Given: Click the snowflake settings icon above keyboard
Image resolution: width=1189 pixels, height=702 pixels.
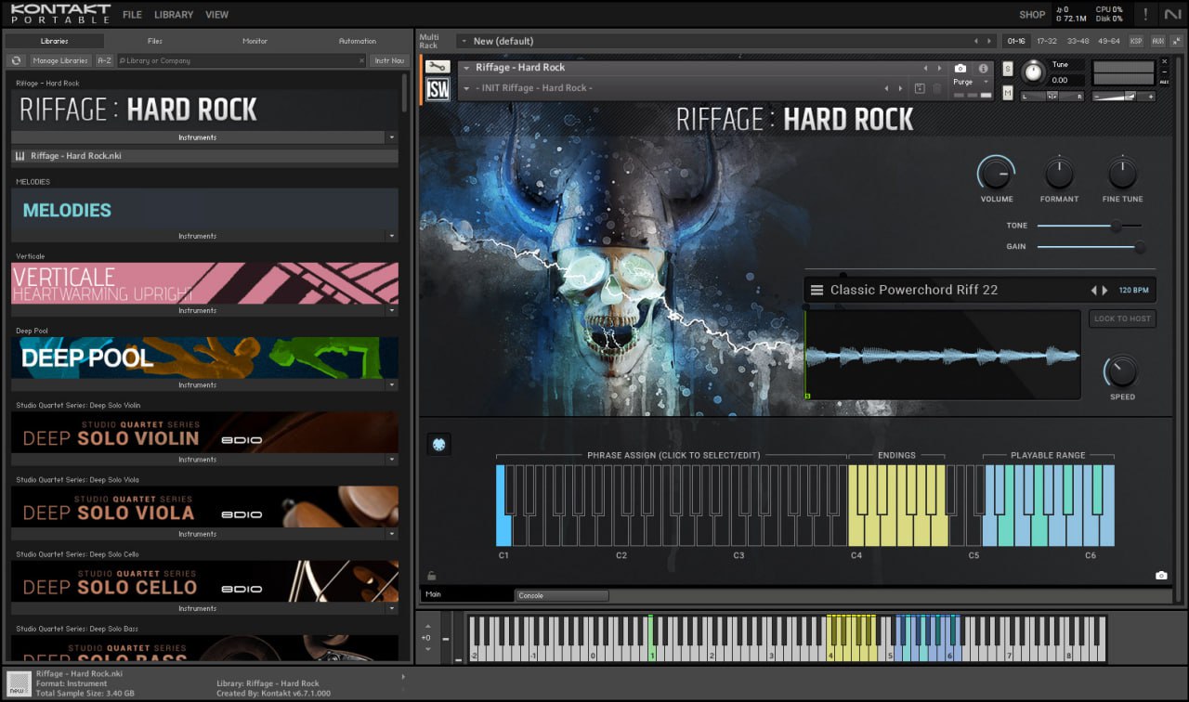Looking at the screenshot, I should tap(438, 445).
